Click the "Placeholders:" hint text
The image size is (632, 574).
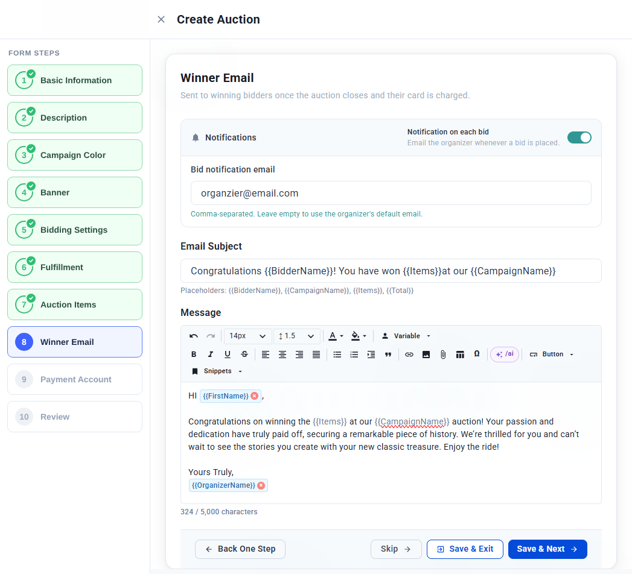[x=297, y=291]
